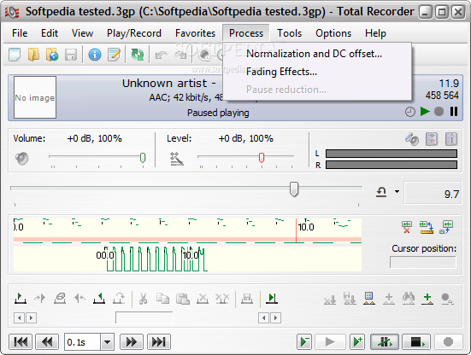The height and width of the screenshot is (355, 471).
Task: Click the Copy pages icon
Action: [x=162, y=299]
